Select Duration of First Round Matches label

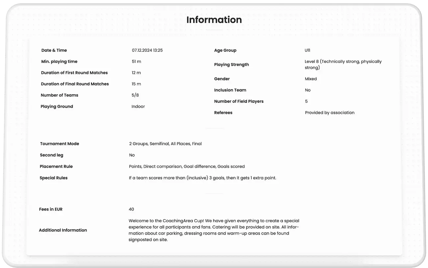[74, 73]
